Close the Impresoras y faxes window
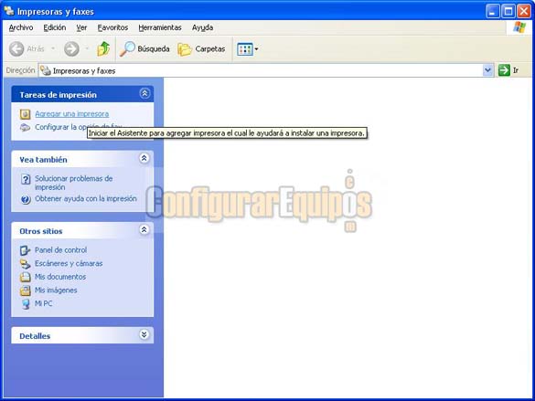Viewport: 535px width, 401px height. (524, 11)
